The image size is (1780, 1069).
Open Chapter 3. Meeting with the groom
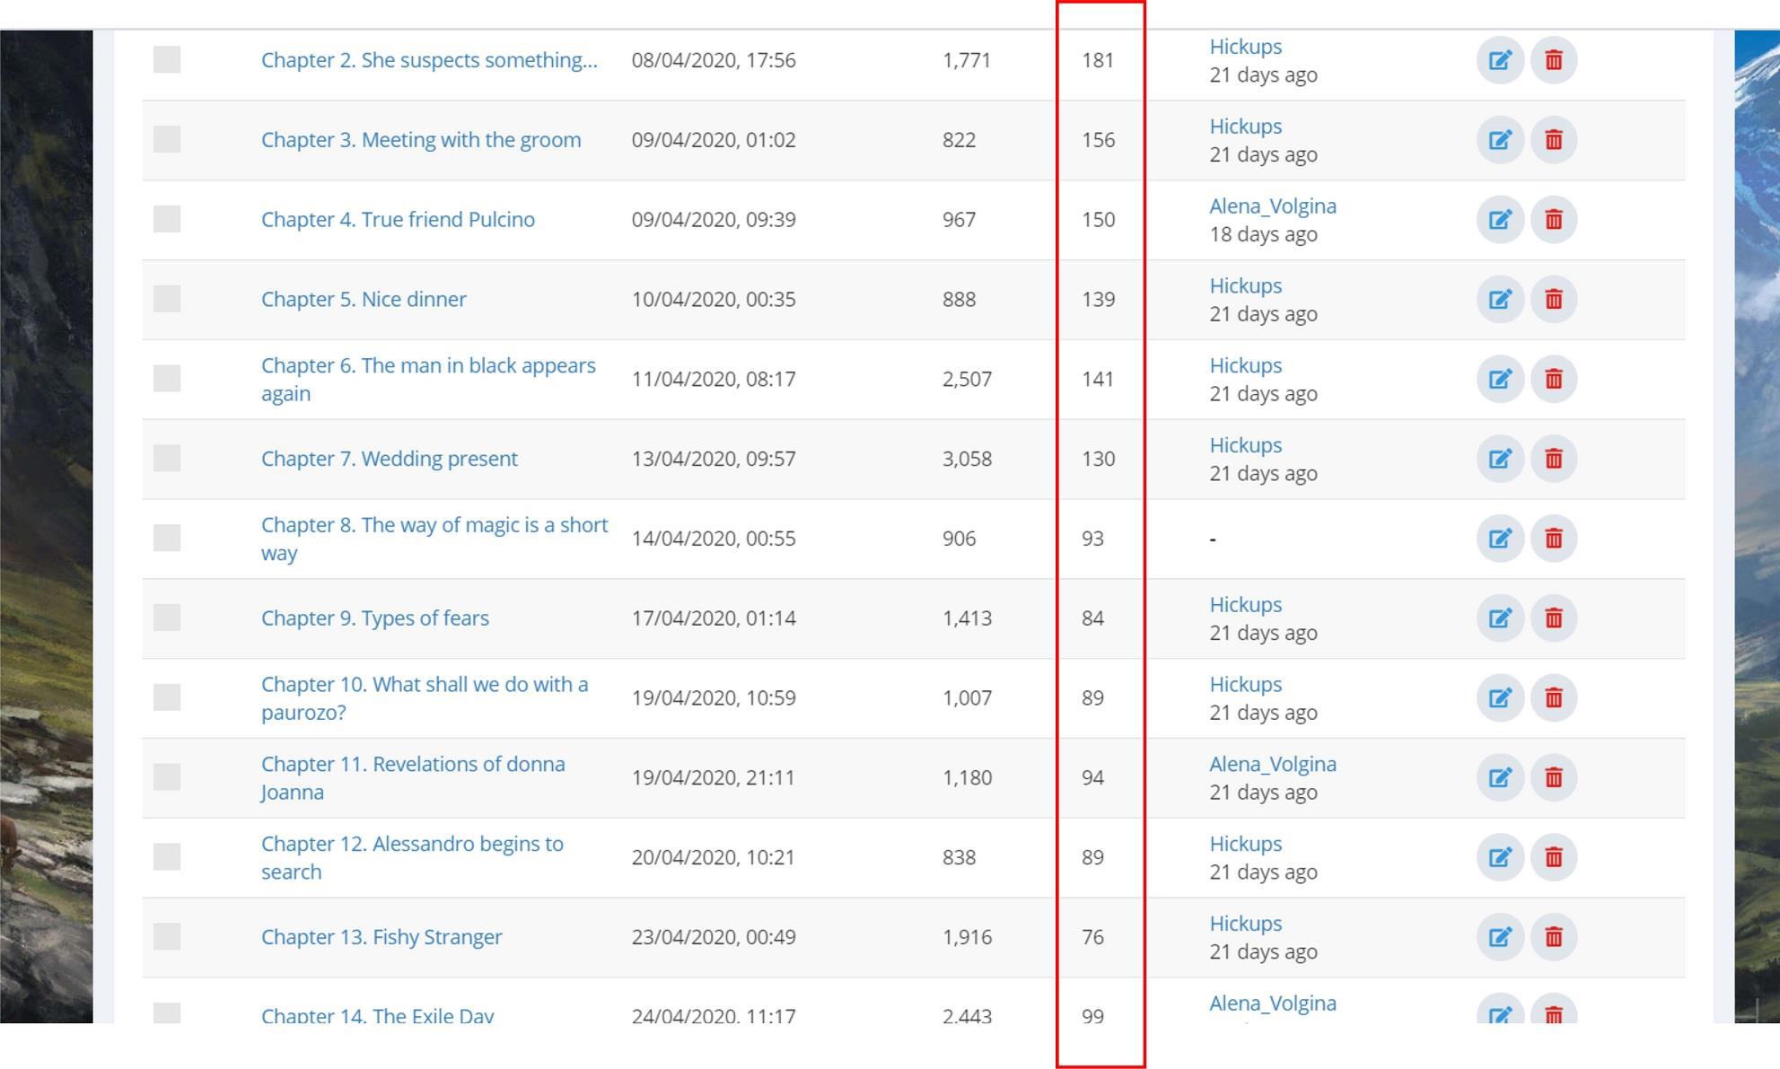click(420, 140)
